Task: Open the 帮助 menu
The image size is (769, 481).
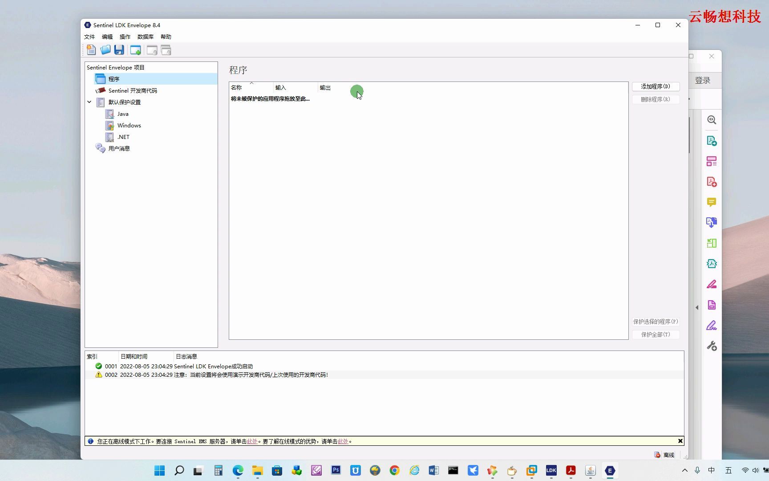Action: (x=166, y=37)
